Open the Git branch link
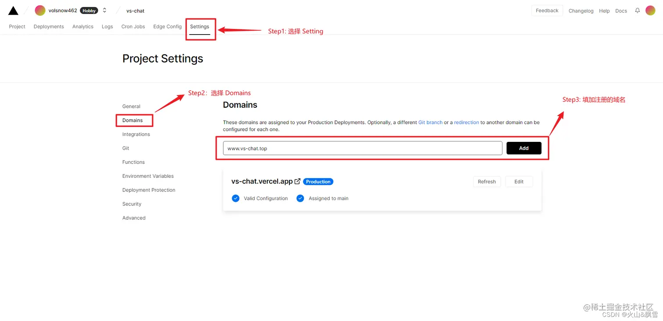 click(x=430, y=123)
